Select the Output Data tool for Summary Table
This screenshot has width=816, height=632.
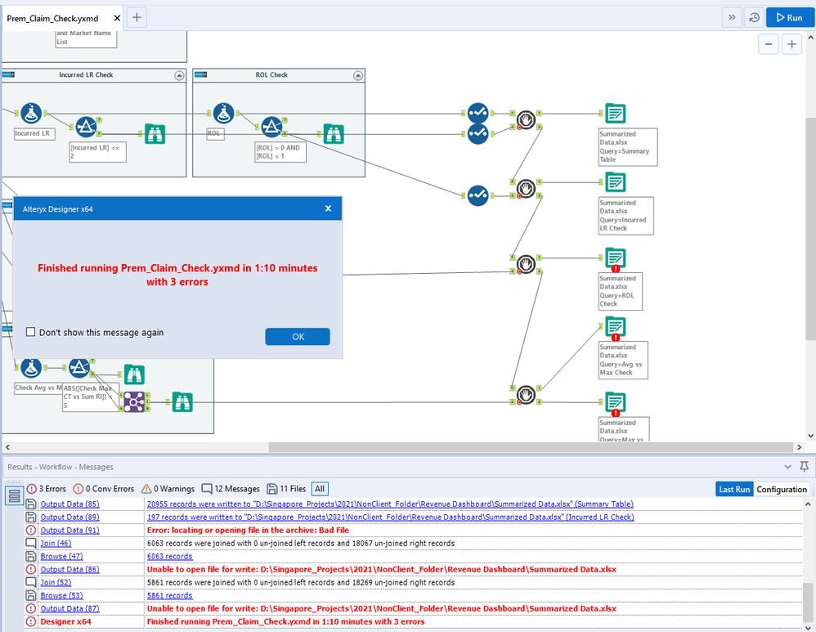point(616,114)
